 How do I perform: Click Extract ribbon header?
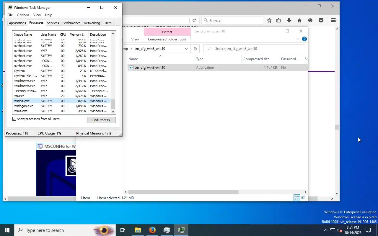click(167, 32)
